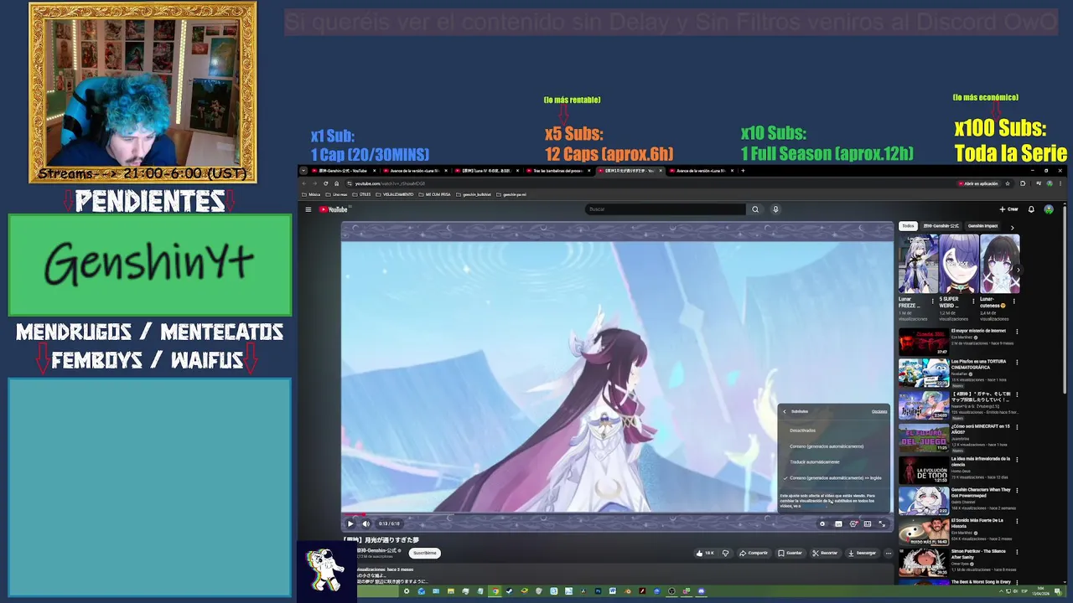Click the Crear button
Image resolution: width=1073 pixels, height=603 pixels.
pos(1008,209)
